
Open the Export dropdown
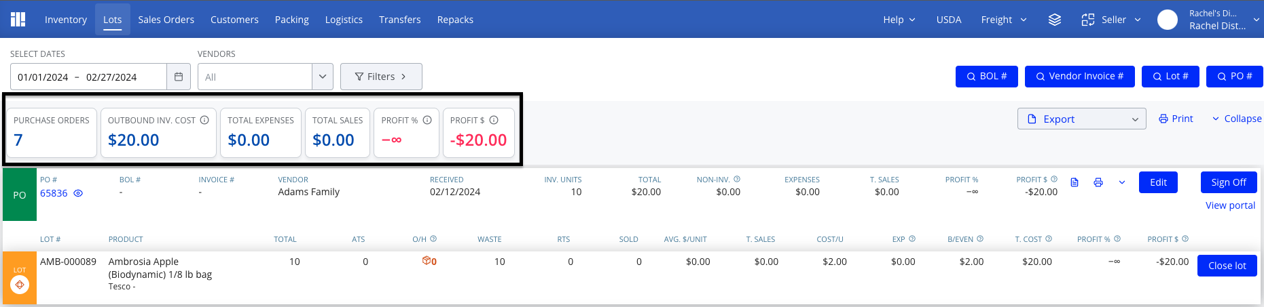coord(1081,119)
